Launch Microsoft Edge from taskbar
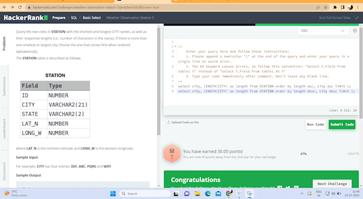 click(x=208, y=194)
